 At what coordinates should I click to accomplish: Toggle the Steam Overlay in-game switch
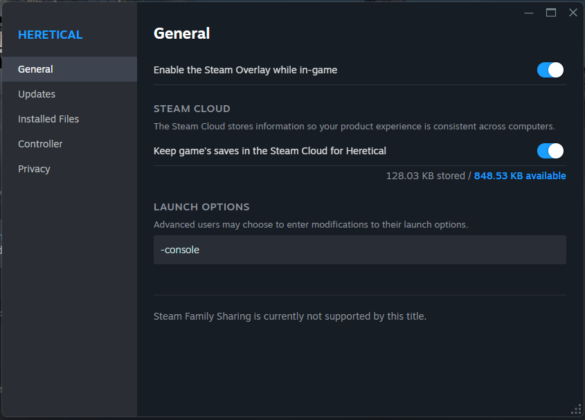pyautogui.click(x=550, y=70)
